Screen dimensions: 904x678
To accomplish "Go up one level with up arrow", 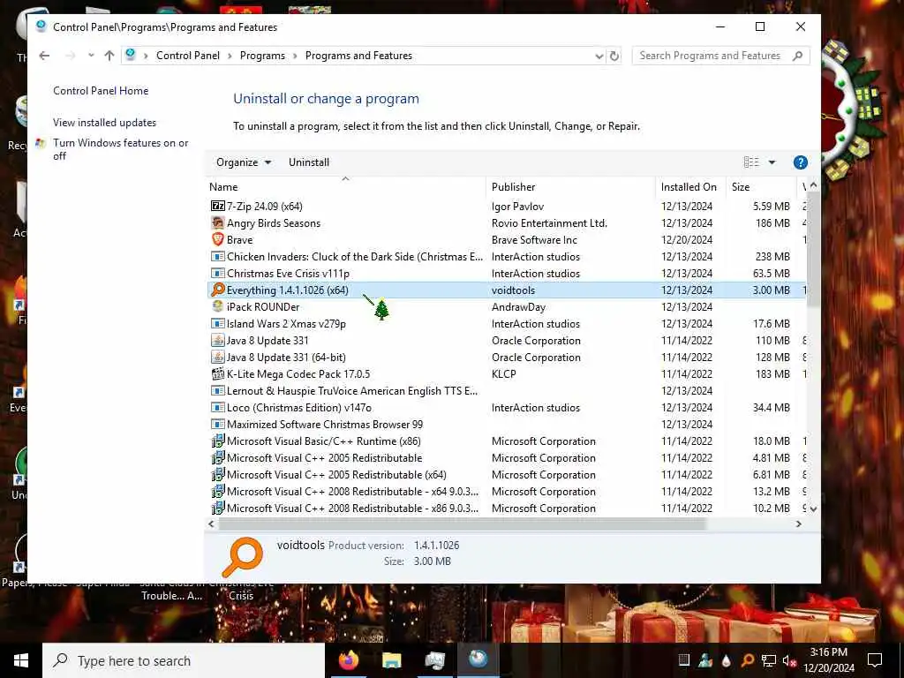I will click(109, 56).
